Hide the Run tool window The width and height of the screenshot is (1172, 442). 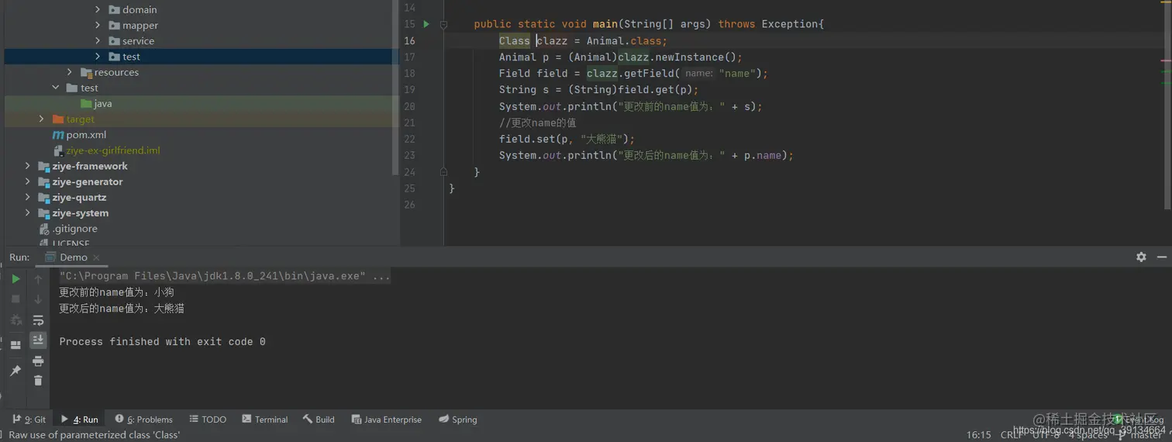1161,257
